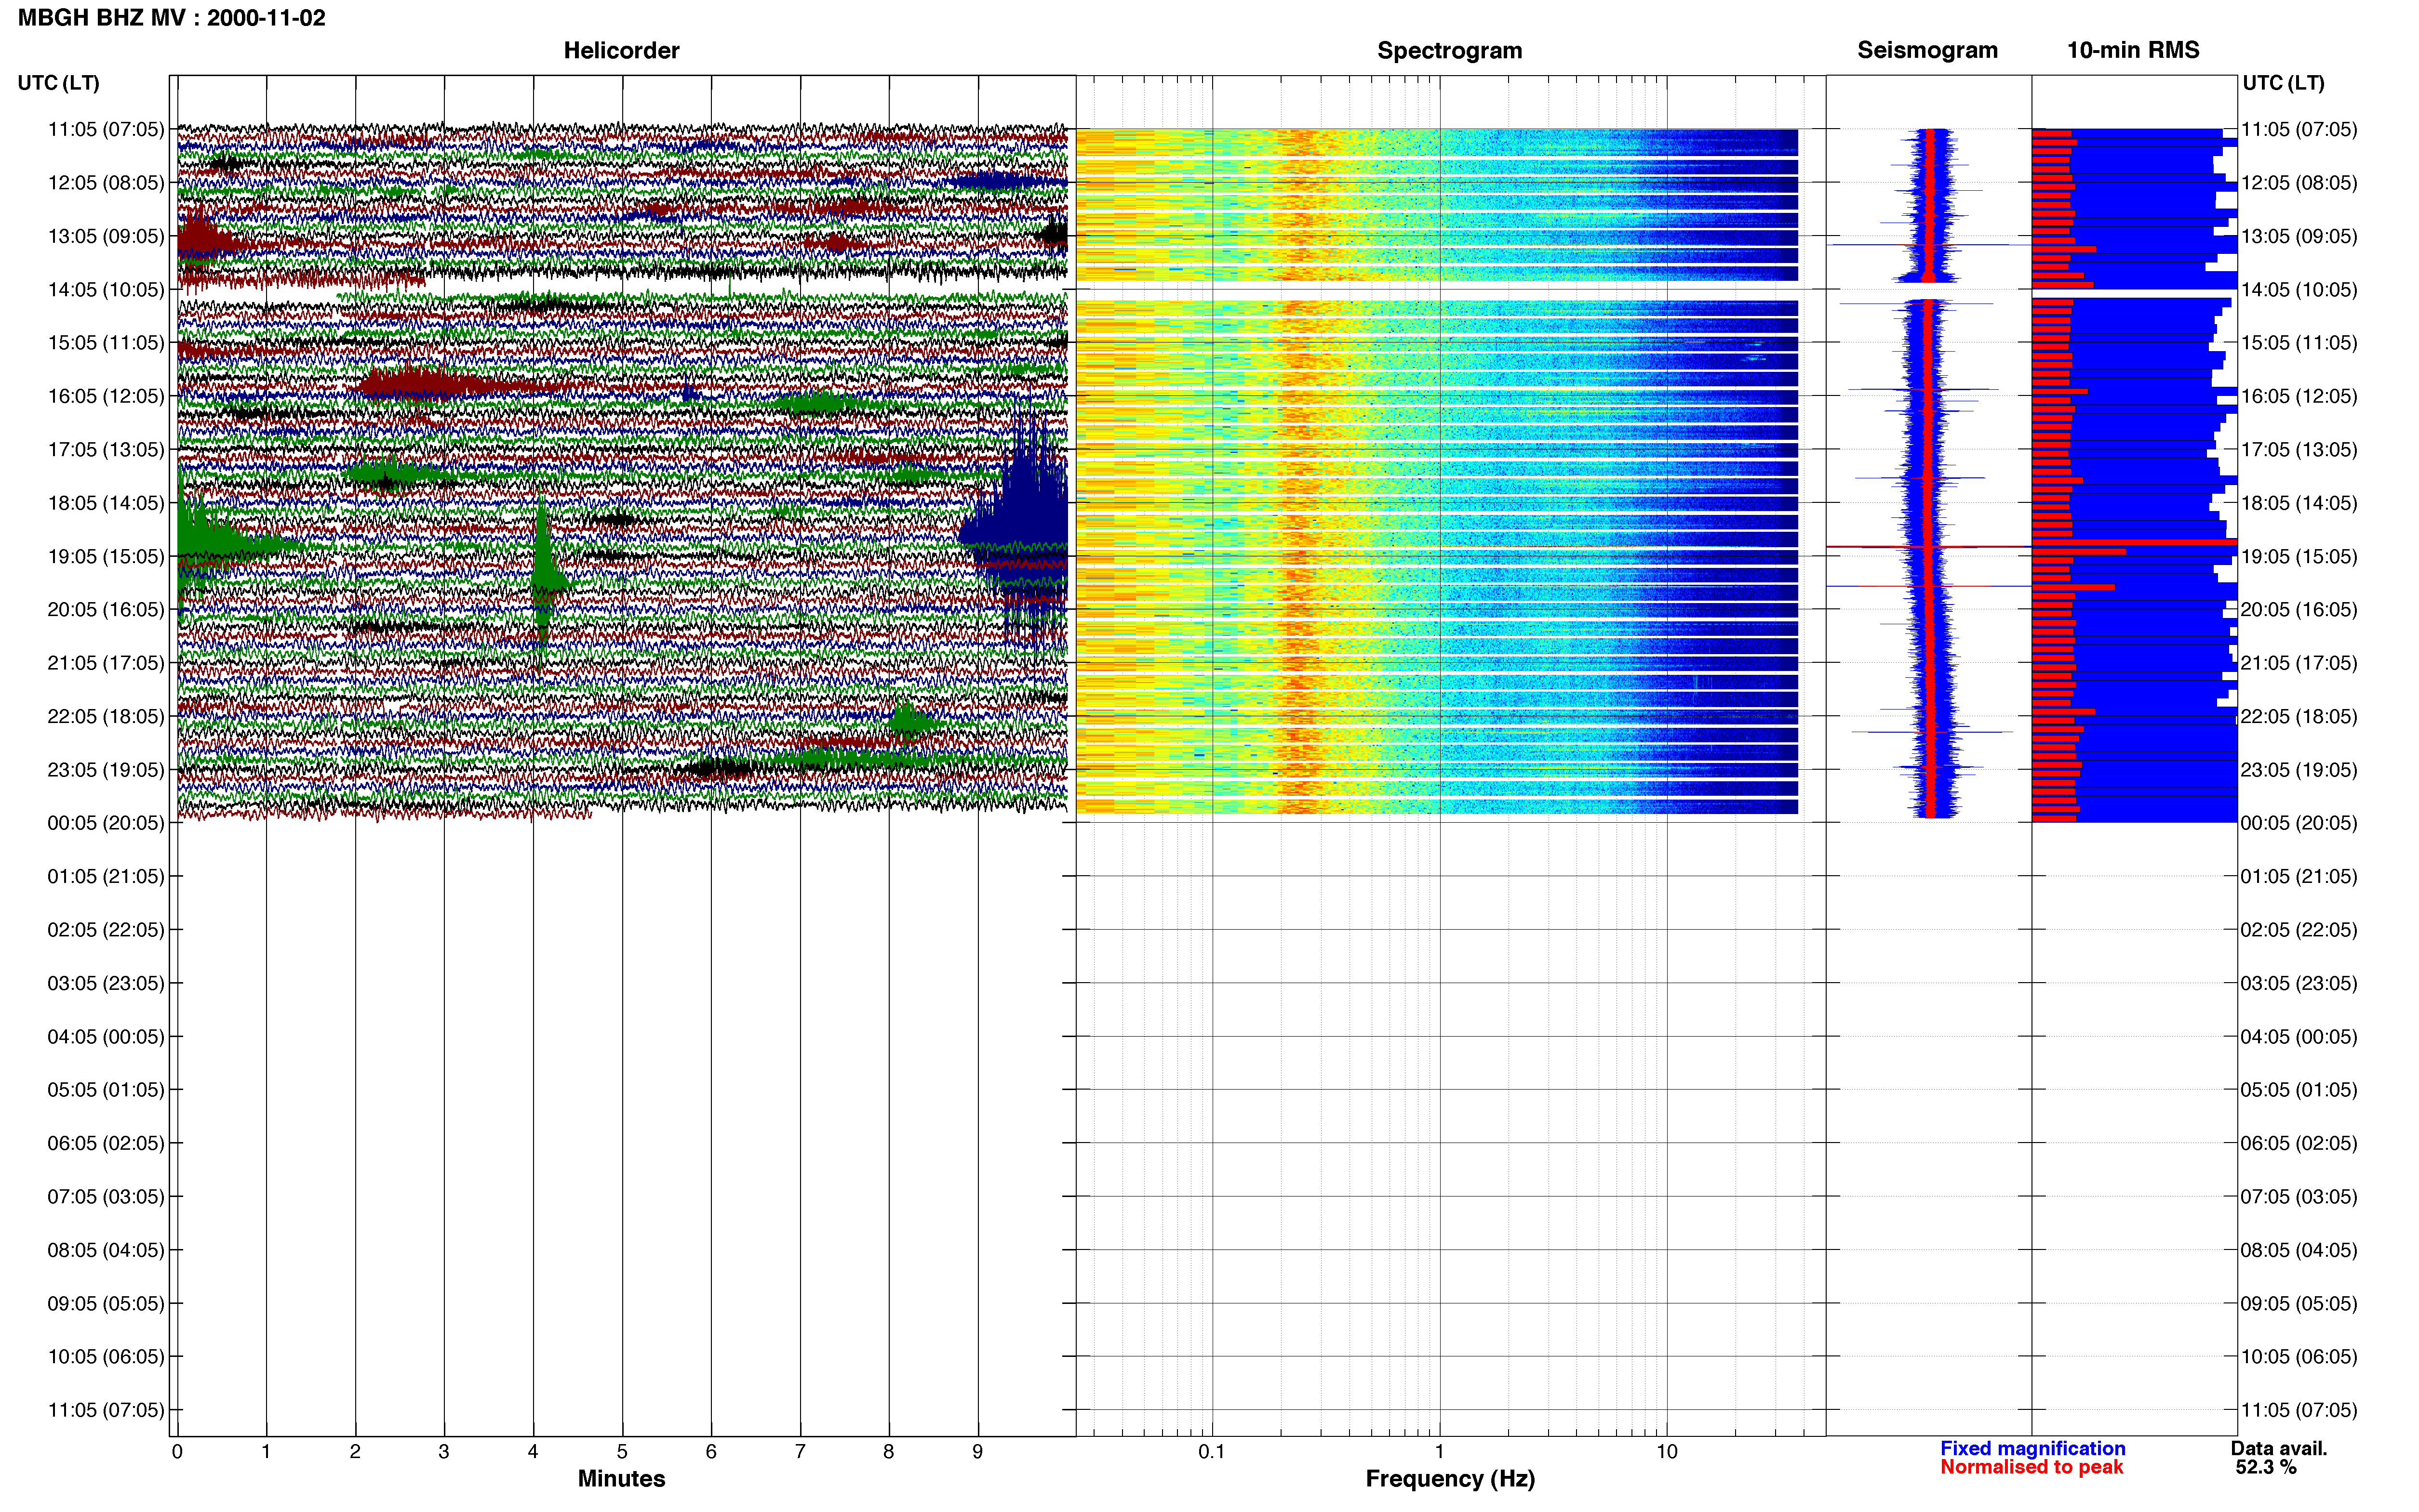Click 21:05 (17:05) on the Helicorder time axis
The image size is (2419, 1512).
(106, 663)
